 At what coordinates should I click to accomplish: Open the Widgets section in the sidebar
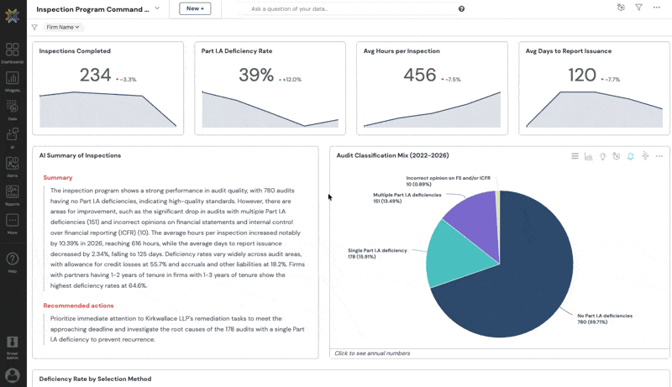pyautogui.click(x=13, y=81)
